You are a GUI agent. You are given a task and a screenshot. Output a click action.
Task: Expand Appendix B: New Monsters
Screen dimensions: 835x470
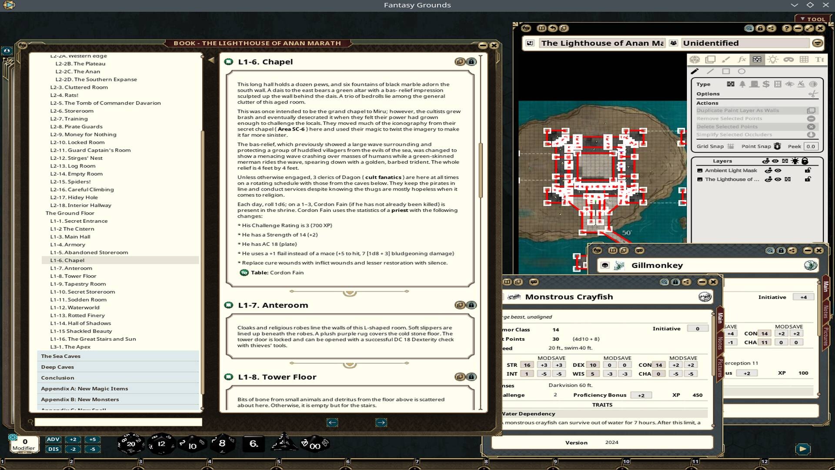pyautogui.click(x=80, y=399)
